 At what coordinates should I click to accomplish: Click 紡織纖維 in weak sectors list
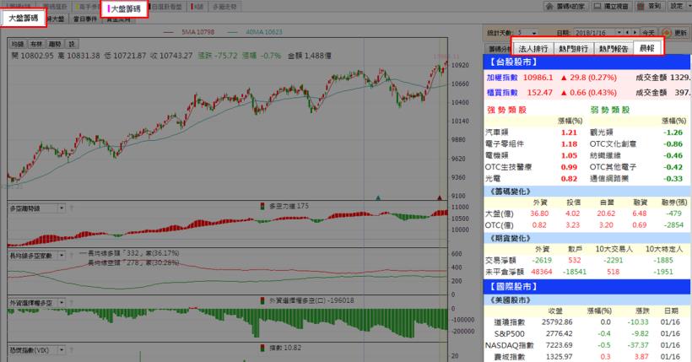(605, 155)
